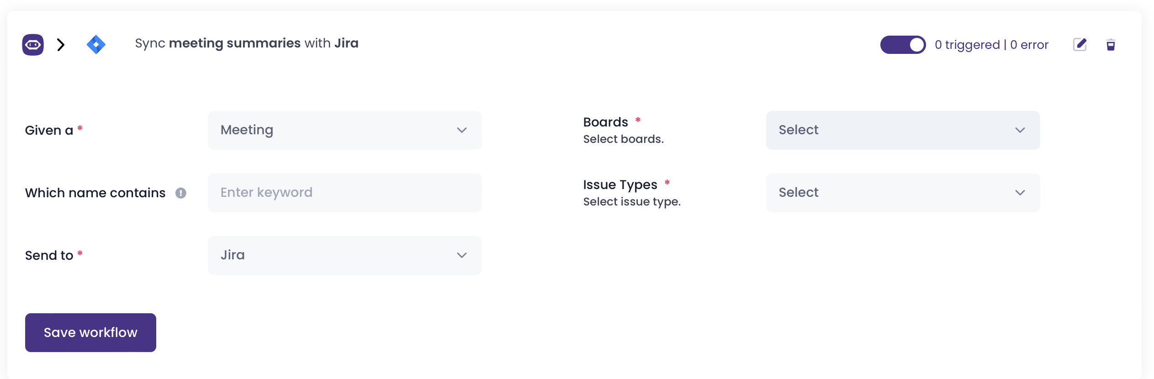This screenshot has width=1154, height=379.
Task: Click the "Sync meeting summaries with Jira" title
Action: [247, 43]
